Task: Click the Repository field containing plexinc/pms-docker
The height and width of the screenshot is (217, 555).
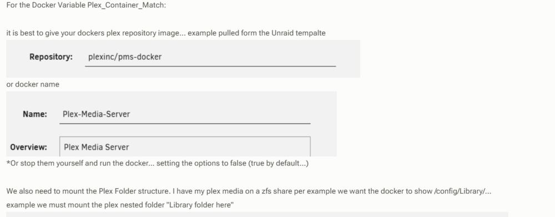Action: point(210,57)
